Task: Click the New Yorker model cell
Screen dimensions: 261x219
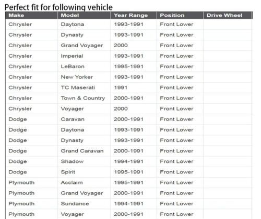Action: (x=84, y=77)
